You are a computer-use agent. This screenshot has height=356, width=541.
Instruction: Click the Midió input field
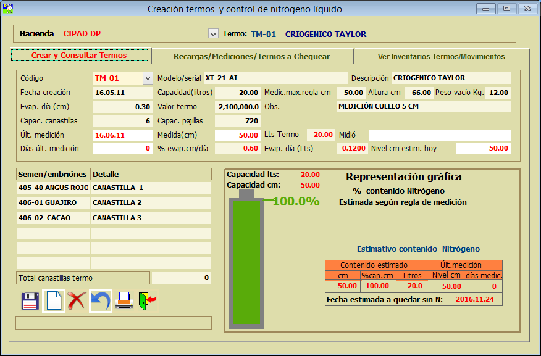point(439,135)
